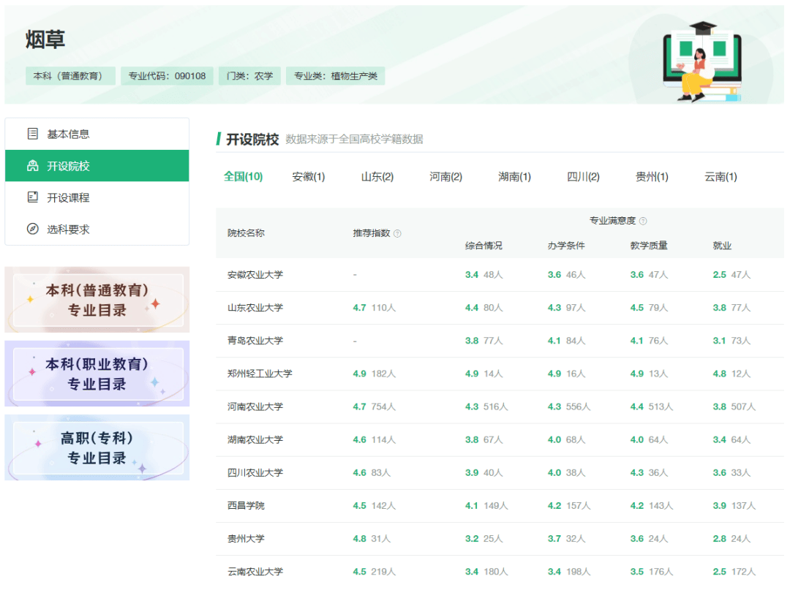The height and width of the screenshot is (590, 790).
Task: Click the 专业类：植物生产类 tag
Action: coord(335,76)
